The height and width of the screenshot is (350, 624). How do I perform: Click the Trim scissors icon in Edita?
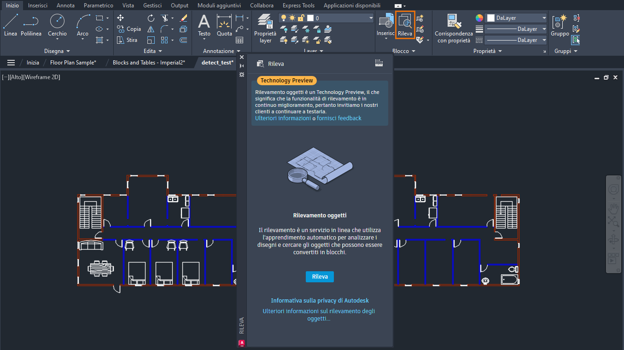(x=164, y=18)
